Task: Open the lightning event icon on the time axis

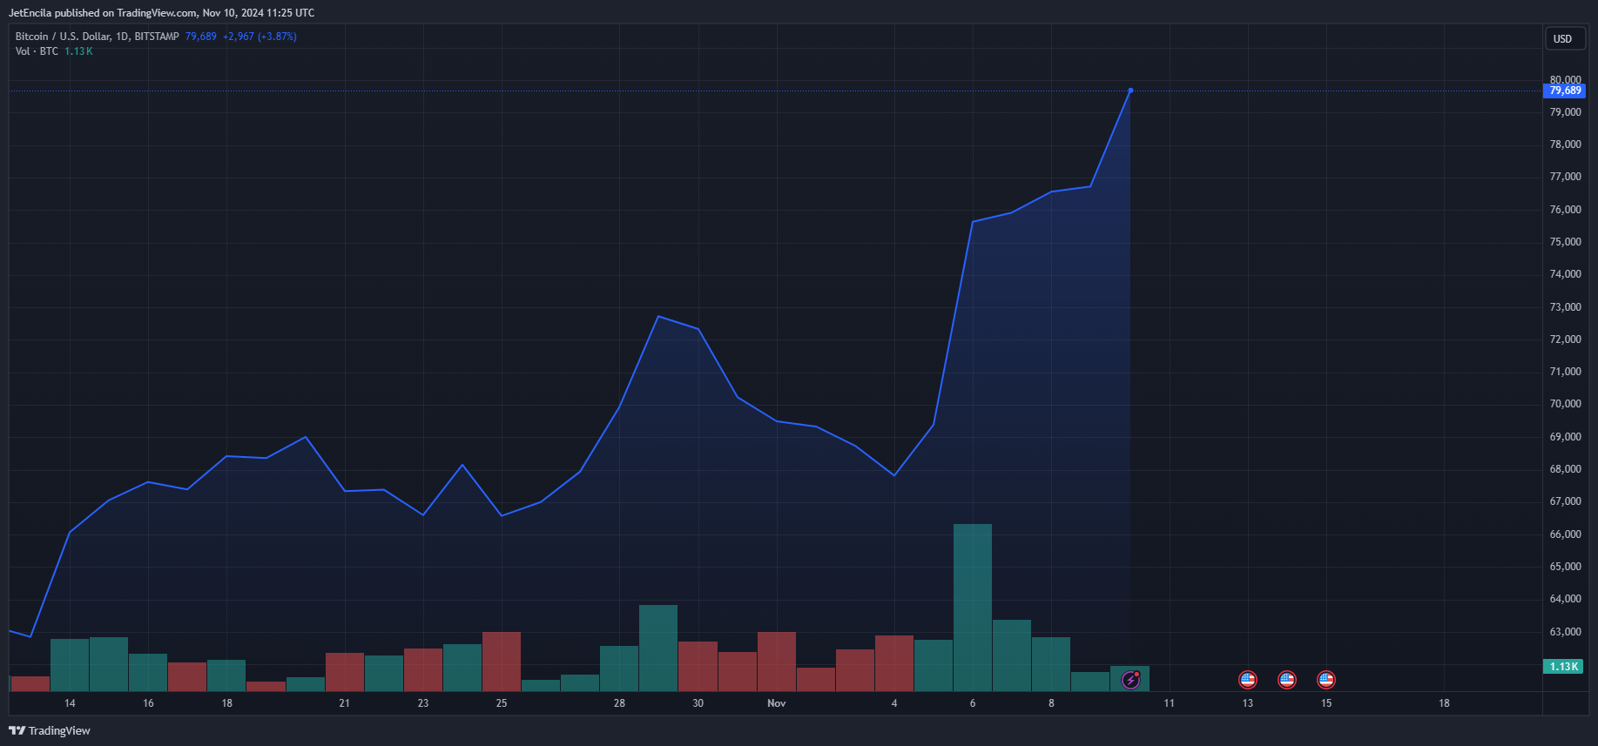Action: 1130,679
